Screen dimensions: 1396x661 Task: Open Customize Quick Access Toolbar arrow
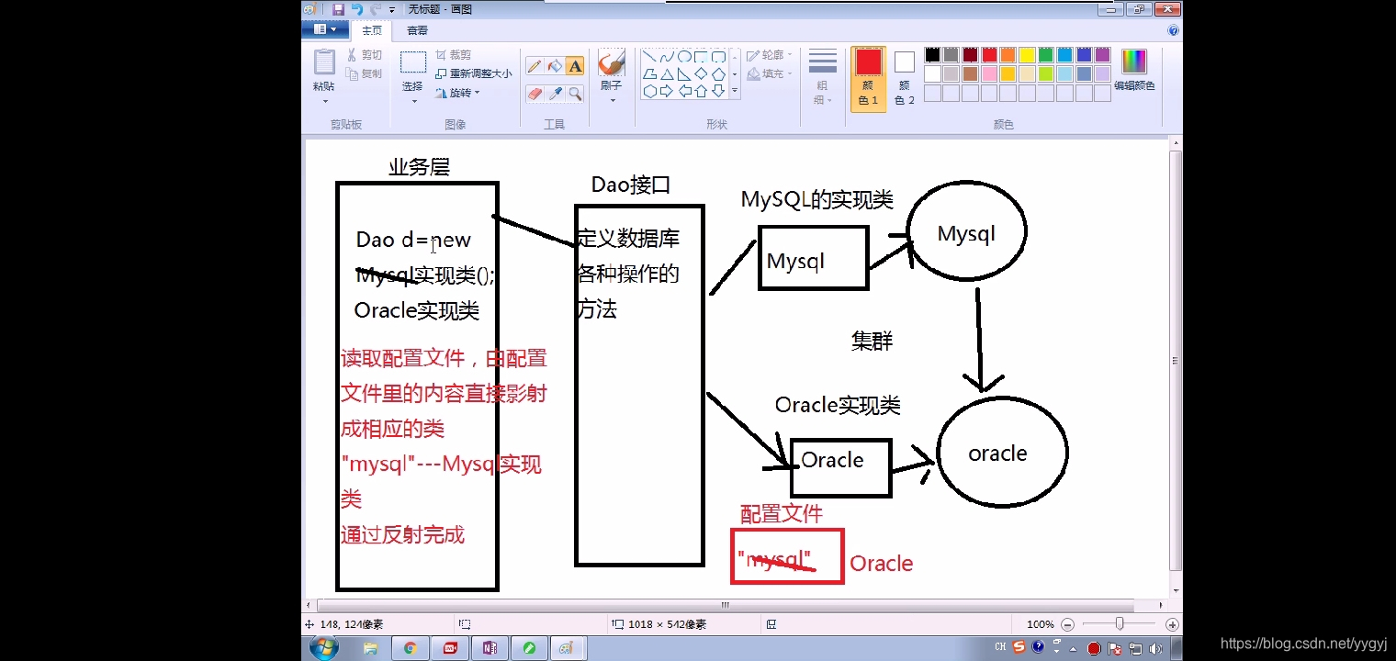coord(392,9)
